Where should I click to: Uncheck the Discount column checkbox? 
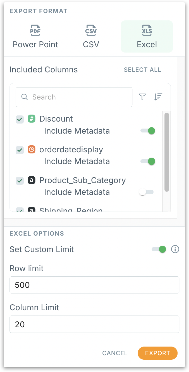[20, 119]
